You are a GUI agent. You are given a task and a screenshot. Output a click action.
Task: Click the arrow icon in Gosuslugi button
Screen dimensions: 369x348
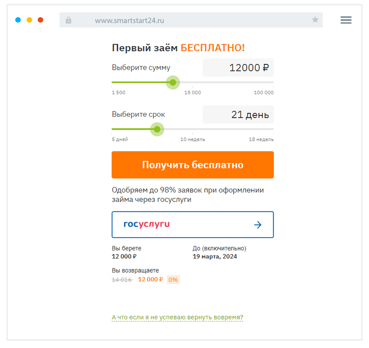(257, 225)
